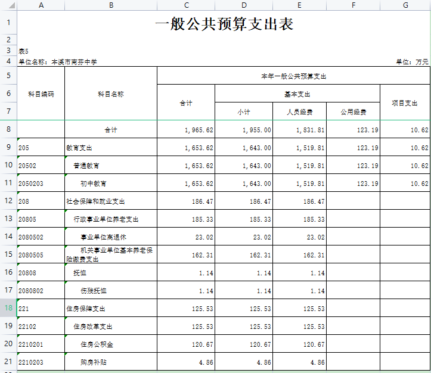Click the 1,955.00 cell
The height and width of the screenshot is (373, 431).
coord(244,130)
